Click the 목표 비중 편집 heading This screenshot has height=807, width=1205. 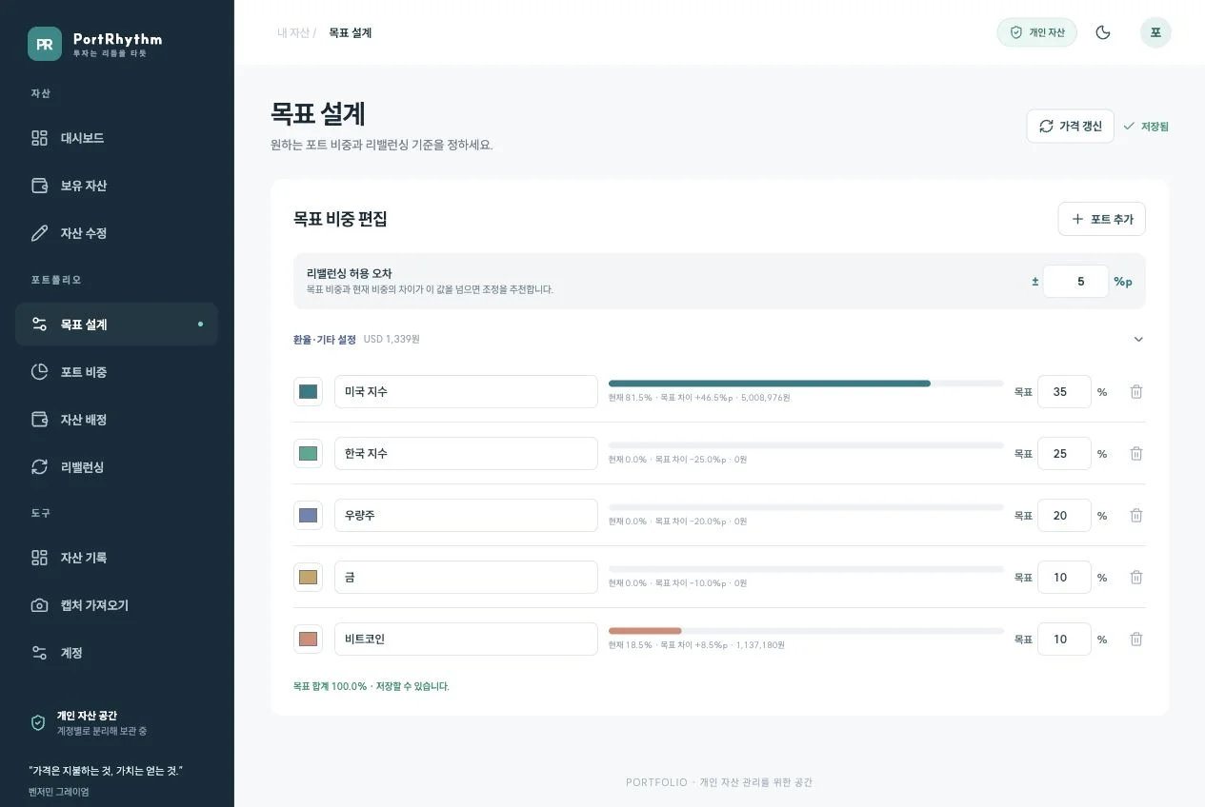click(340, 219)
